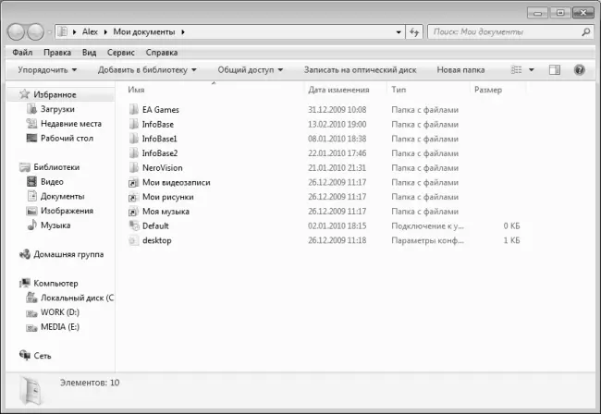Click the Рабочий стол icon in sidebar

click(x=31, y=138)
